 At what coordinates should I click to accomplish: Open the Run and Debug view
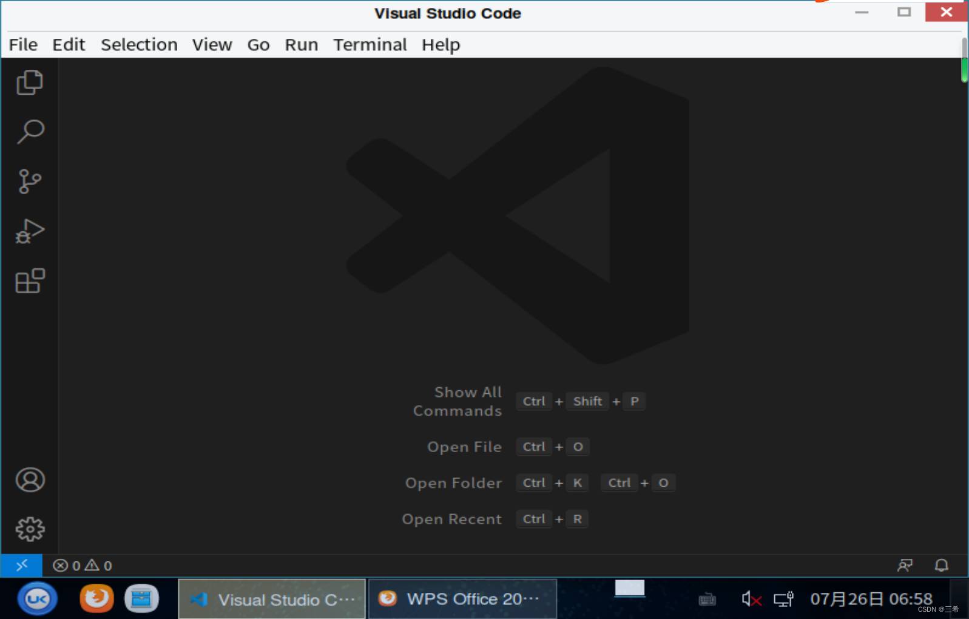30,231
